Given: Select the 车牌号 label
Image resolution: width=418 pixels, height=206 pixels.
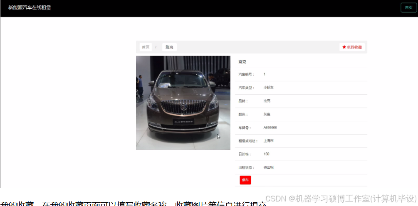Looking at the screenshot, I should (x=245, y=128).
